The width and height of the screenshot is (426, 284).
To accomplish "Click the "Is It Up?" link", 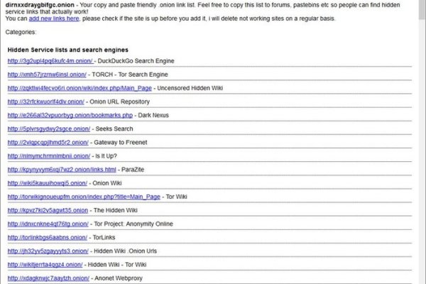I will click(x=49, y=155).
